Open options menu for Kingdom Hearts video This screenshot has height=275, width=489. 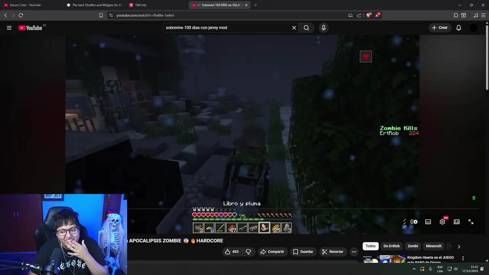(463, 258)
